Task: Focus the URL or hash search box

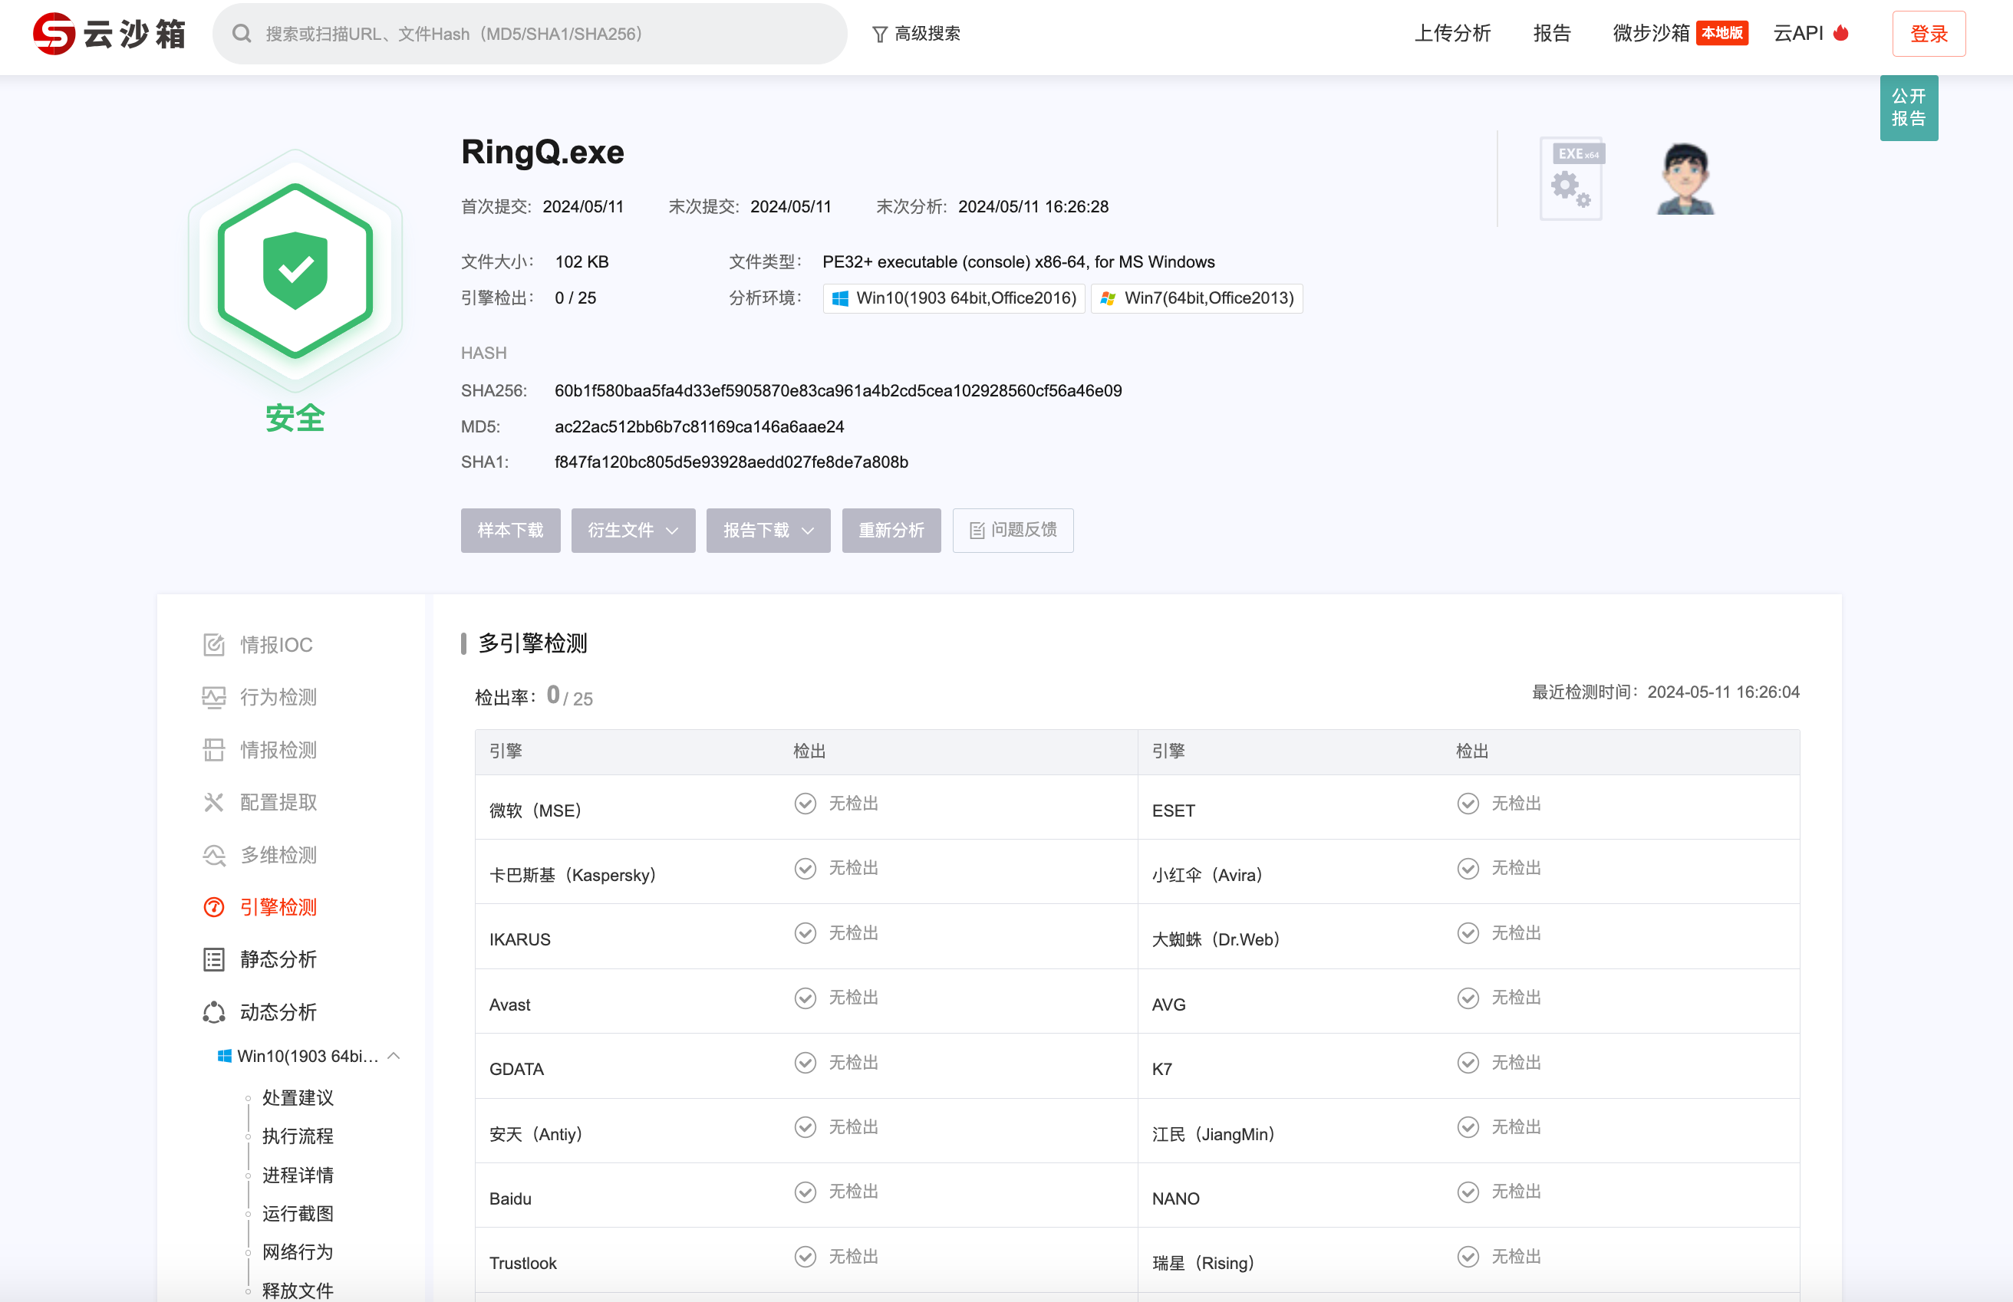Action: tap(542, 34)
